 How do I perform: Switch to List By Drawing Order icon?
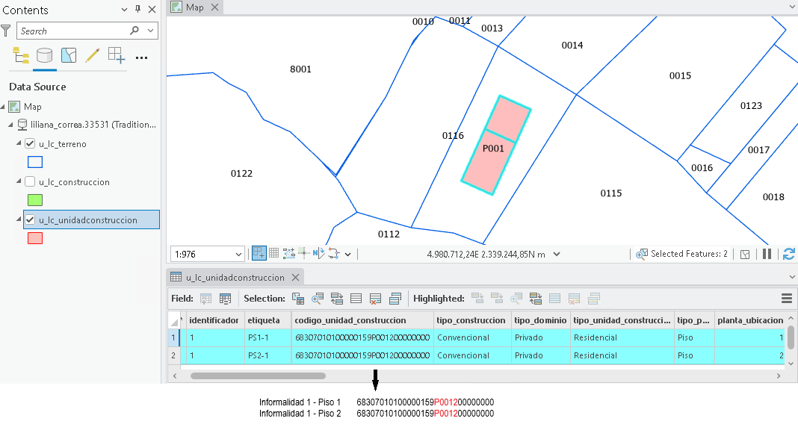point(21,55)
